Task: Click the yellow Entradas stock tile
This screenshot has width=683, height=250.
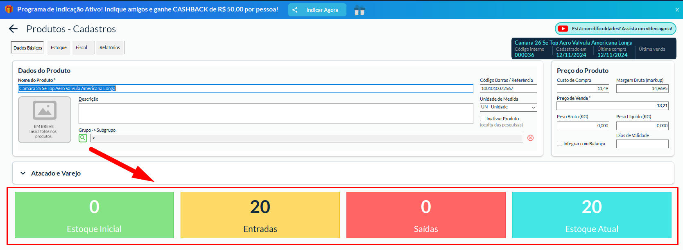Action: point(260,215)
